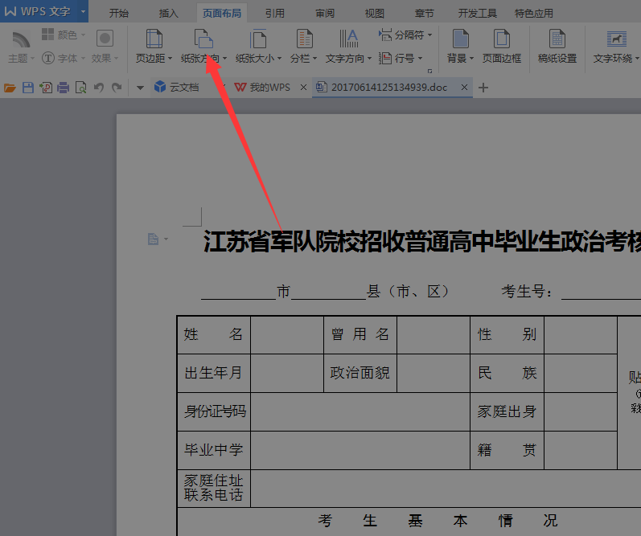This screenshot has width=641, height=536.
Task: Expand the 分栏 dropdown arrow
Action: pos(314,59)
